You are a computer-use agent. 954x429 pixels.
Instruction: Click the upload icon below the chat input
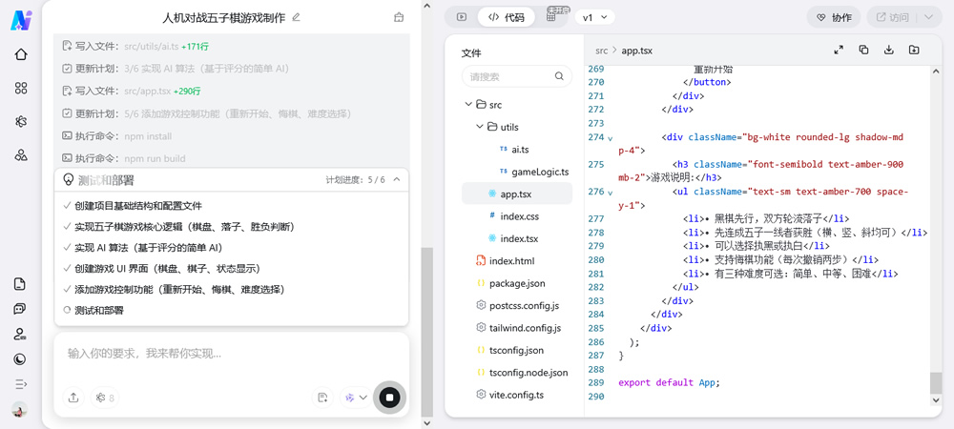73,398
